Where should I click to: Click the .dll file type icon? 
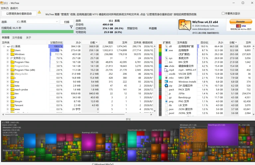coord(166,46)
